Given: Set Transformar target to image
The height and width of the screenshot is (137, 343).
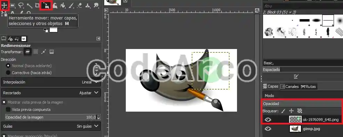Looking at the screenshot, I should click(51, 52).
